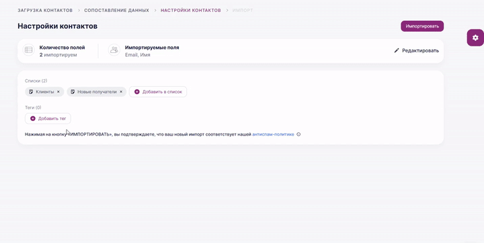Click the imported fields people icon
Screen dimensions: 484x243
[x=114, y=50]
